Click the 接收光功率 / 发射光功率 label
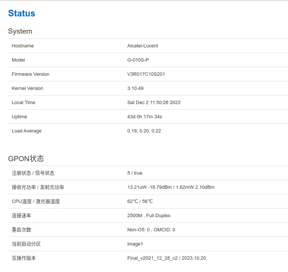 (38, 187)
